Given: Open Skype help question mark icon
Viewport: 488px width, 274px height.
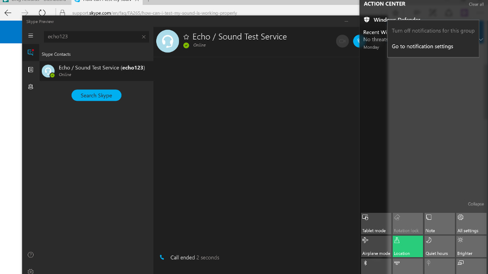Looking at the screenshot, I should coord(30,255).
